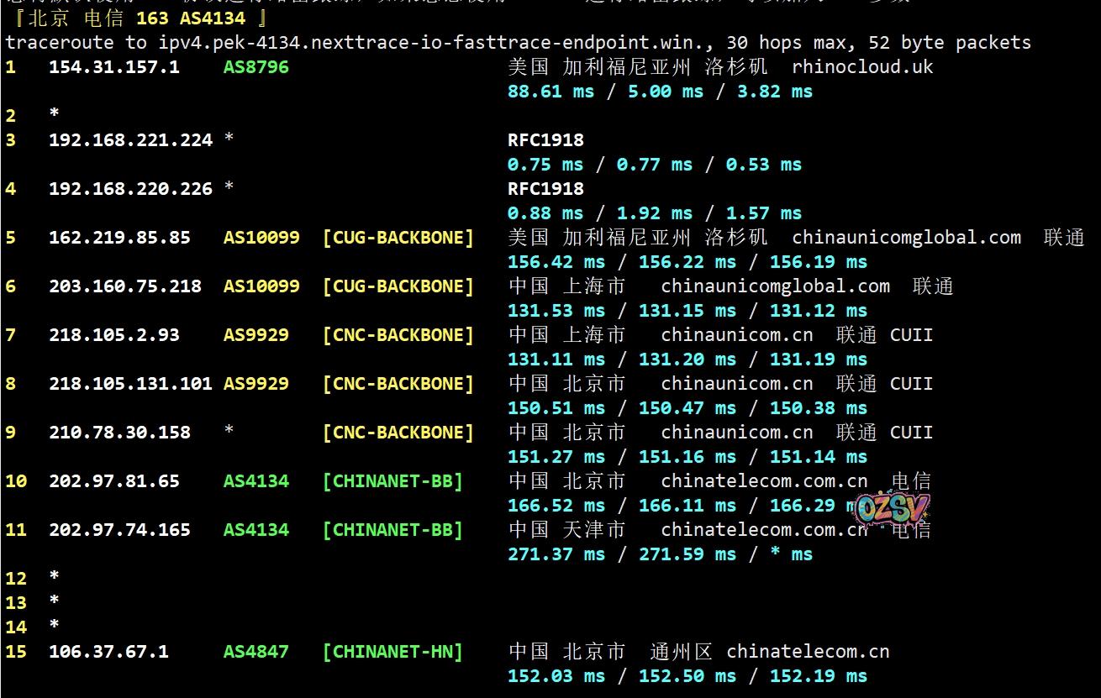Click the [CHINANET-HN] tag
Viewport: 1101px width, 698px height.
point(392,652)
